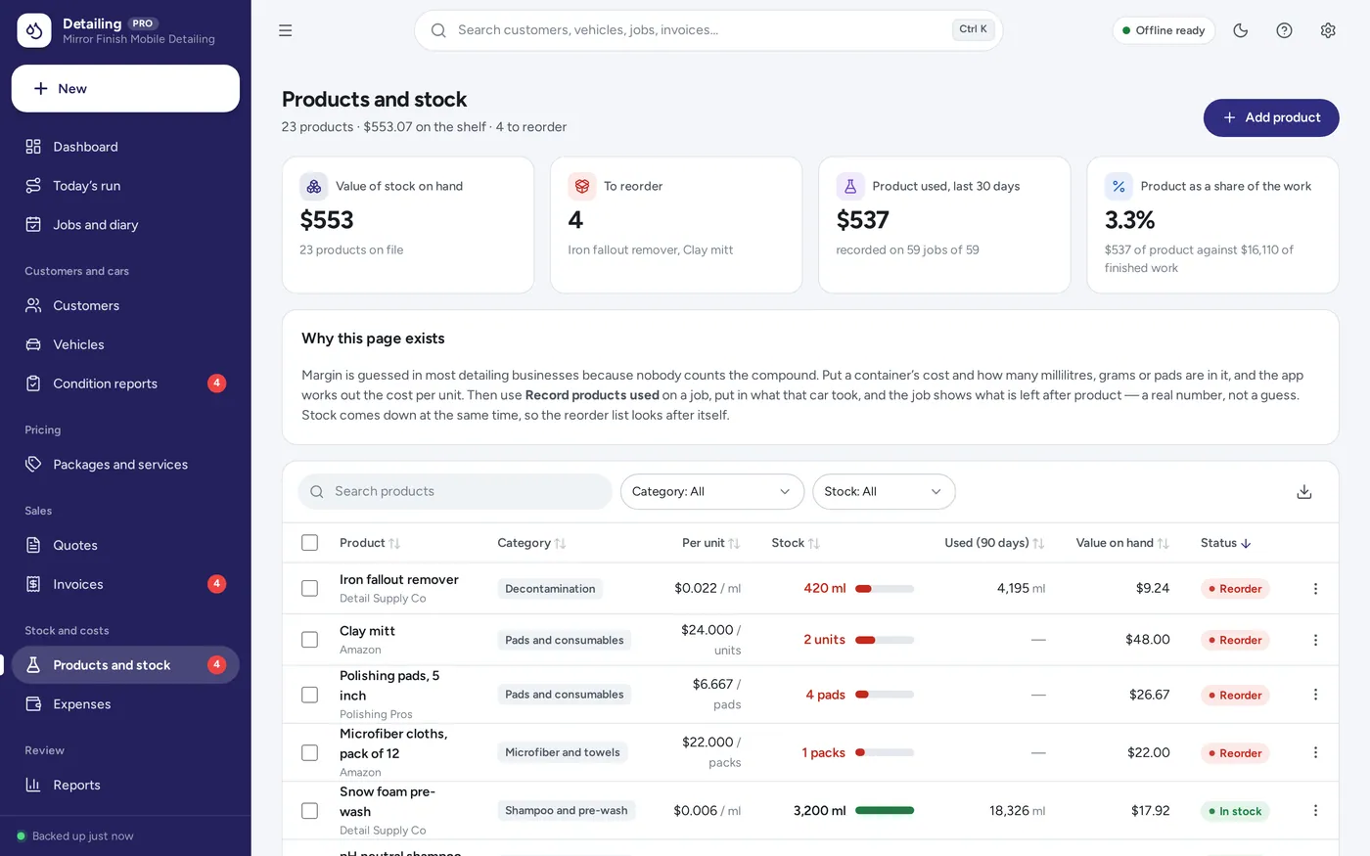
Task: Click the To reorder box icon
Action: tap(582, 186)
